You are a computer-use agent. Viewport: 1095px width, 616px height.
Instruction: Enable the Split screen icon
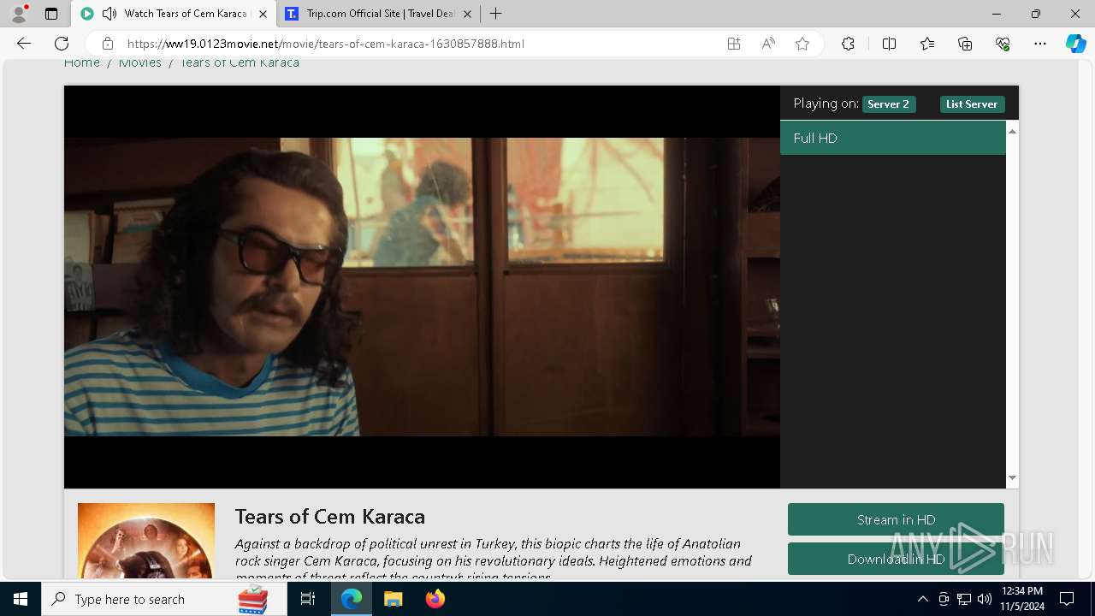[889, 44]
